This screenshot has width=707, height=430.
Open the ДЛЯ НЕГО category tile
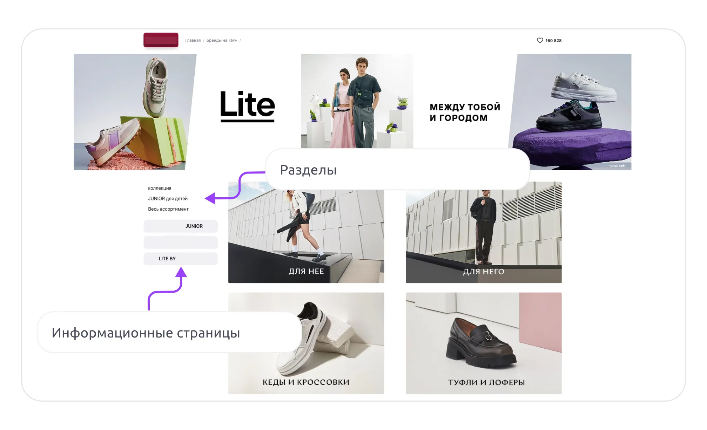coord(484,232)
